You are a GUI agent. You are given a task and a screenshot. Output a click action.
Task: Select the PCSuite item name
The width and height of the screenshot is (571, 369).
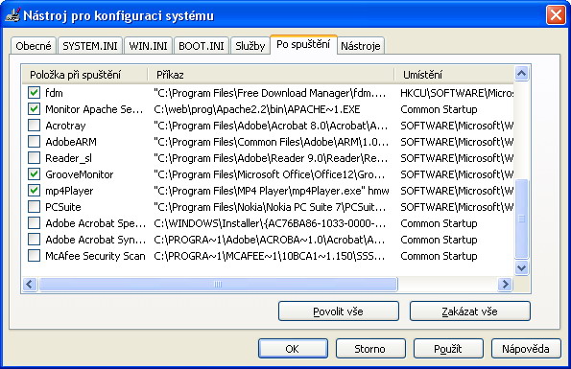click(63, 207)
